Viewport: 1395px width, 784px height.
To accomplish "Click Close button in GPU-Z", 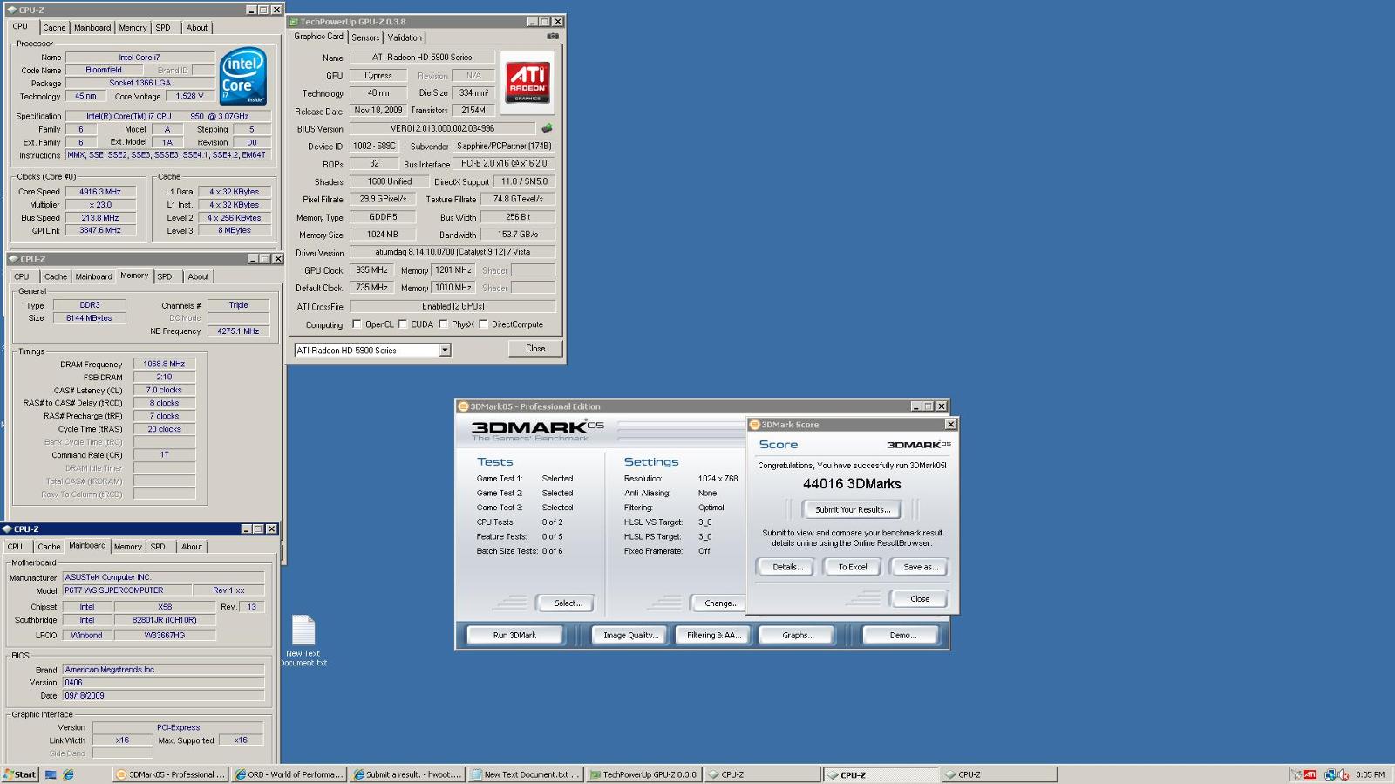I will 535,349.
